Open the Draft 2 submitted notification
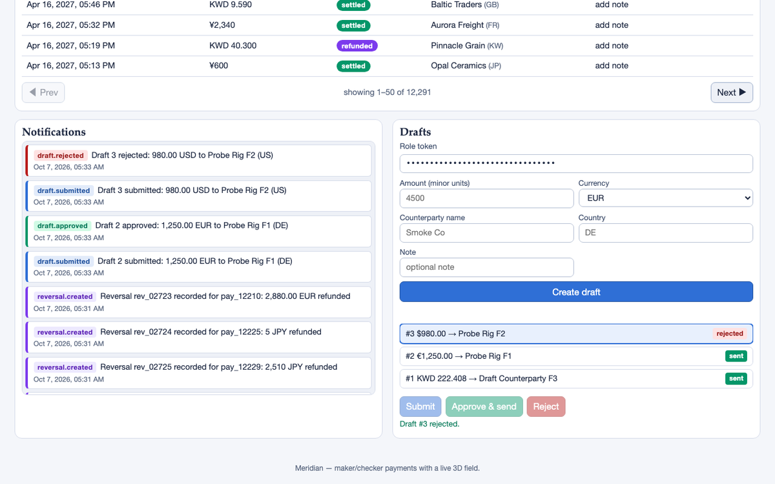775x484 pixels. pos(198,267)
